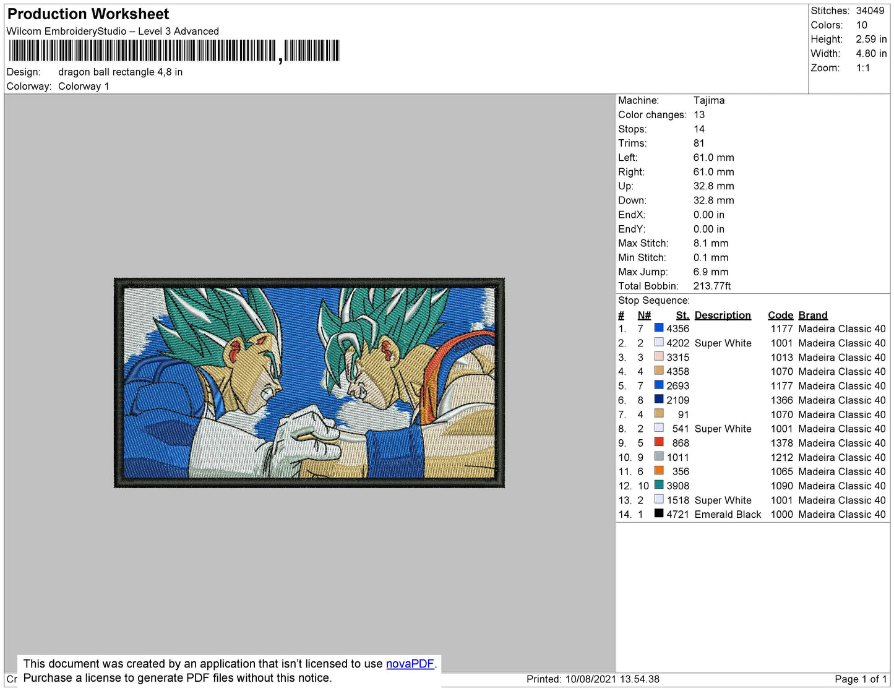
Task: Click the Tajima machine value
Action: coord(708,100)
